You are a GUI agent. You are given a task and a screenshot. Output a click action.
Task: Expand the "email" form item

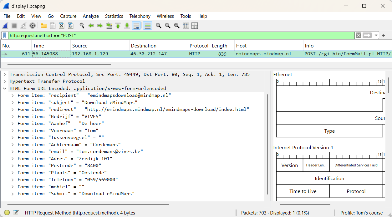13,152
